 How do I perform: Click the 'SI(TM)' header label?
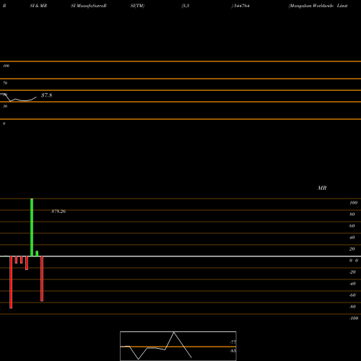(x=137, y=6)
